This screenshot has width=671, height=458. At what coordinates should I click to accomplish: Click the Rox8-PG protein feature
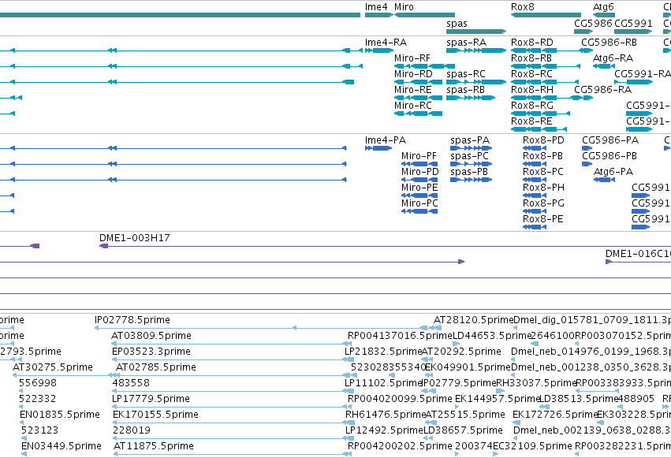point(535,212)
